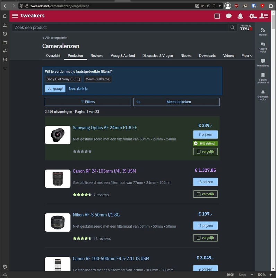Open the speech bubble messages icon

pyautogui.click(x=228, y=16)
